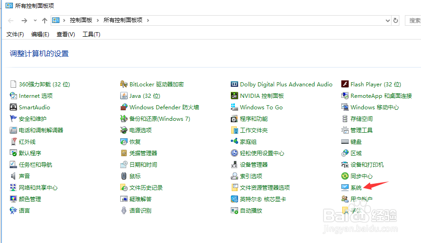Open the 文件(F) menu
421x243 pixels.
point(15,34)
